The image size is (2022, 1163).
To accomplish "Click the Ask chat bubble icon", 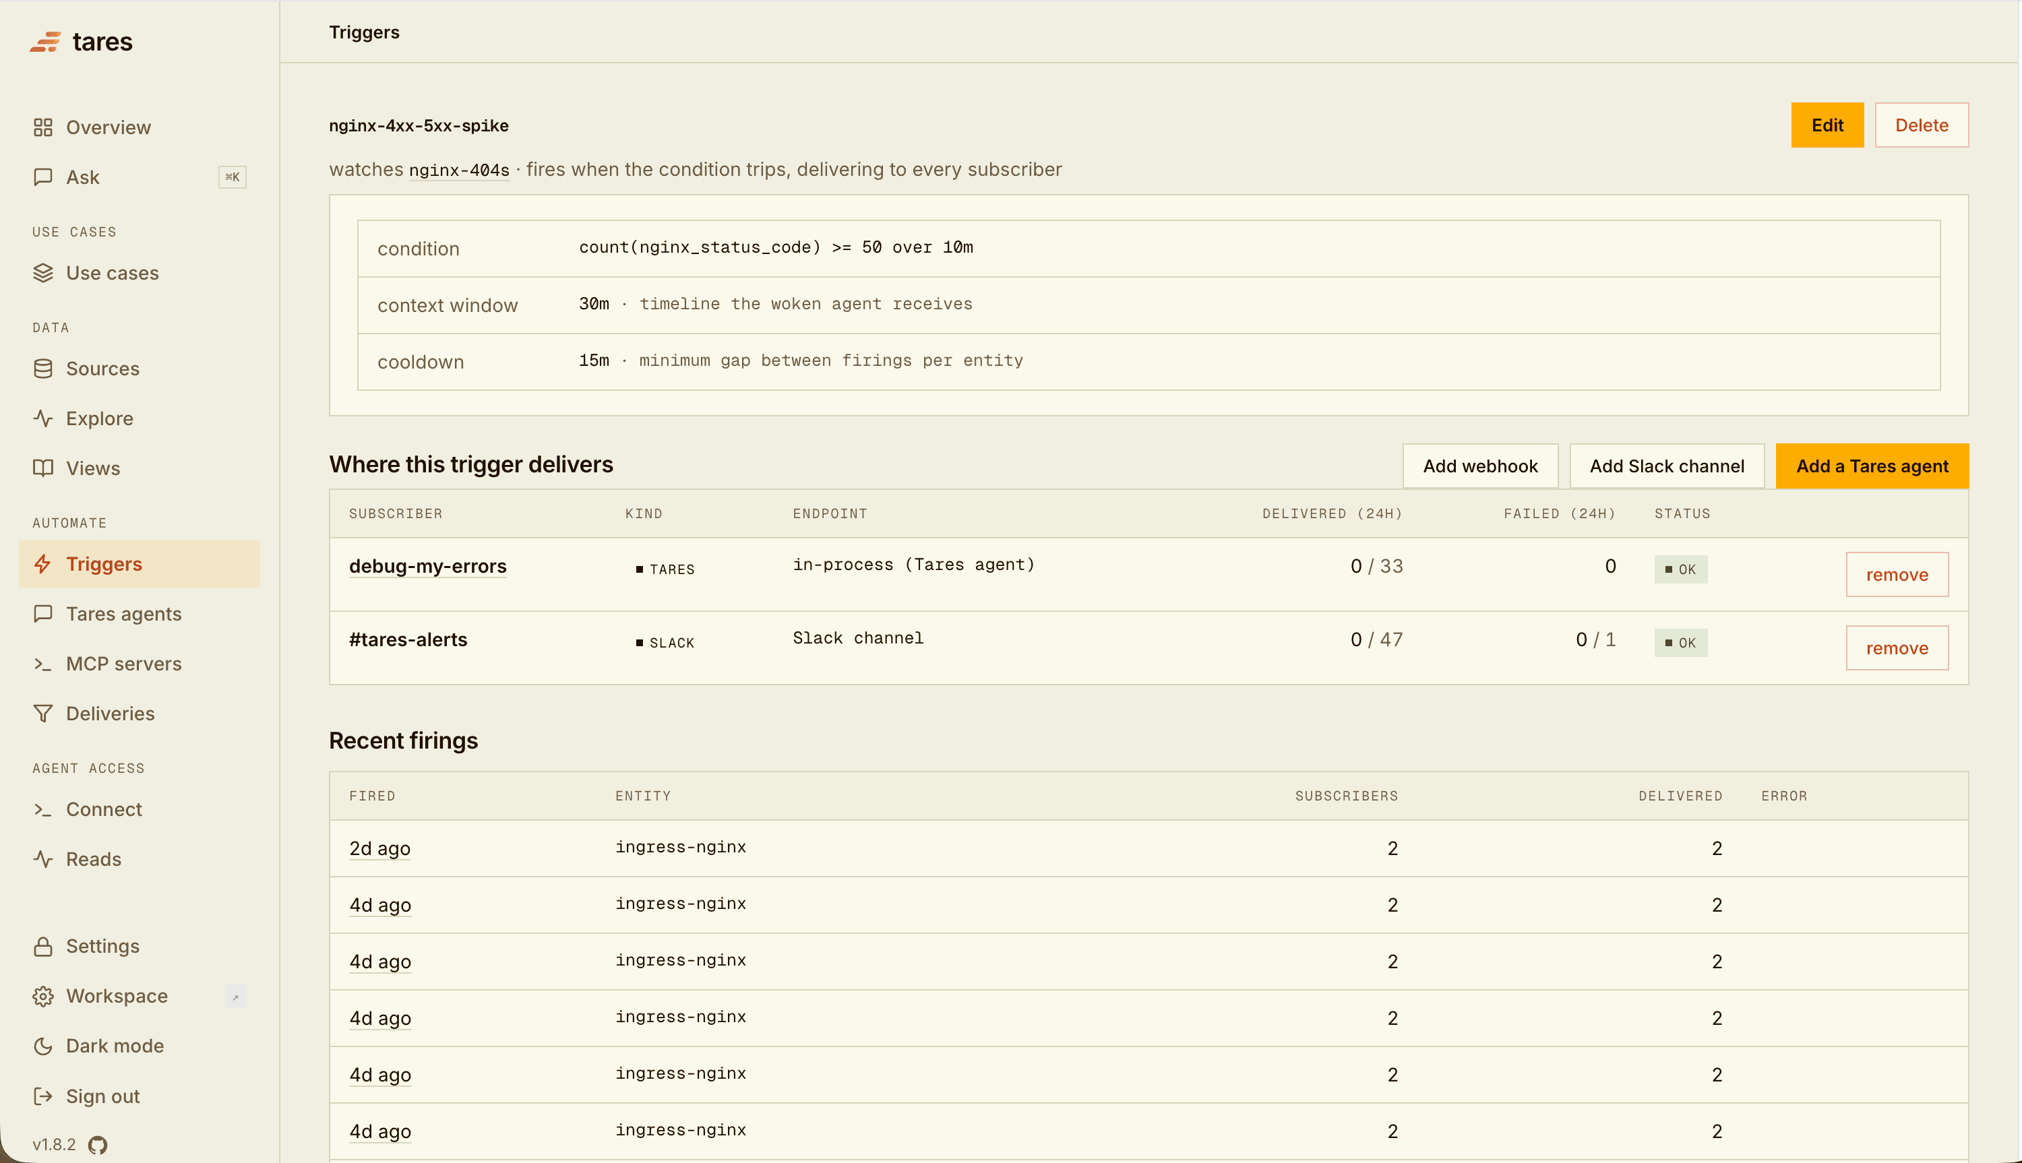I will pyautogui.click(x=43, y=177).
